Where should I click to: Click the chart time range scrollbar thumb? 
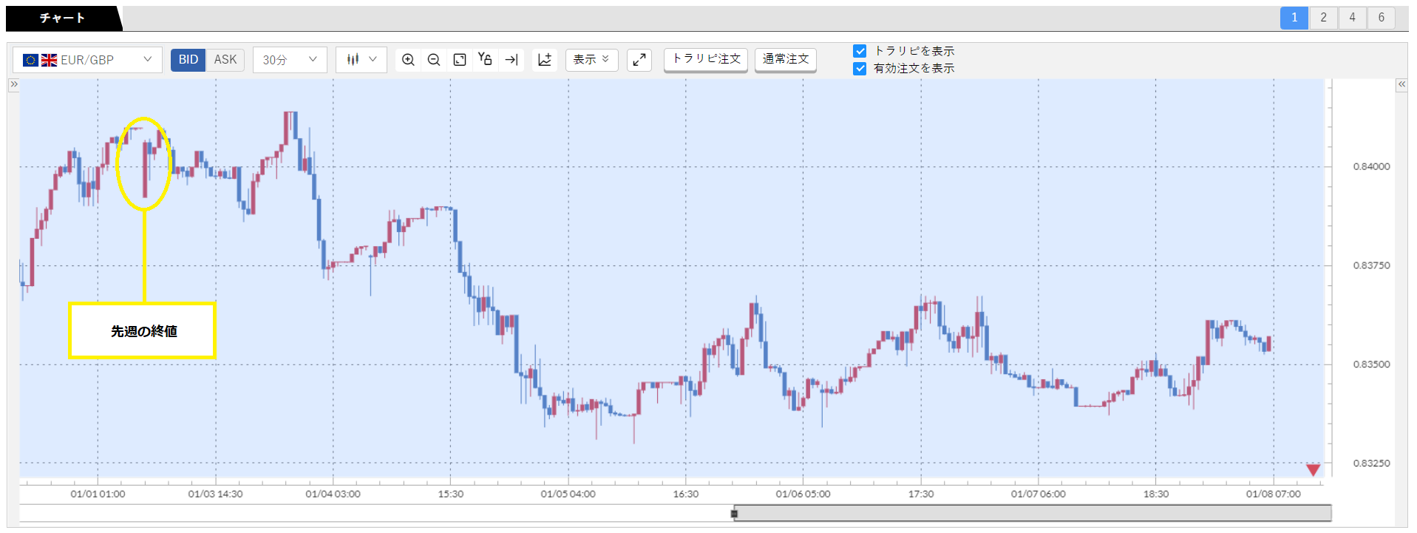[1033, 513]
